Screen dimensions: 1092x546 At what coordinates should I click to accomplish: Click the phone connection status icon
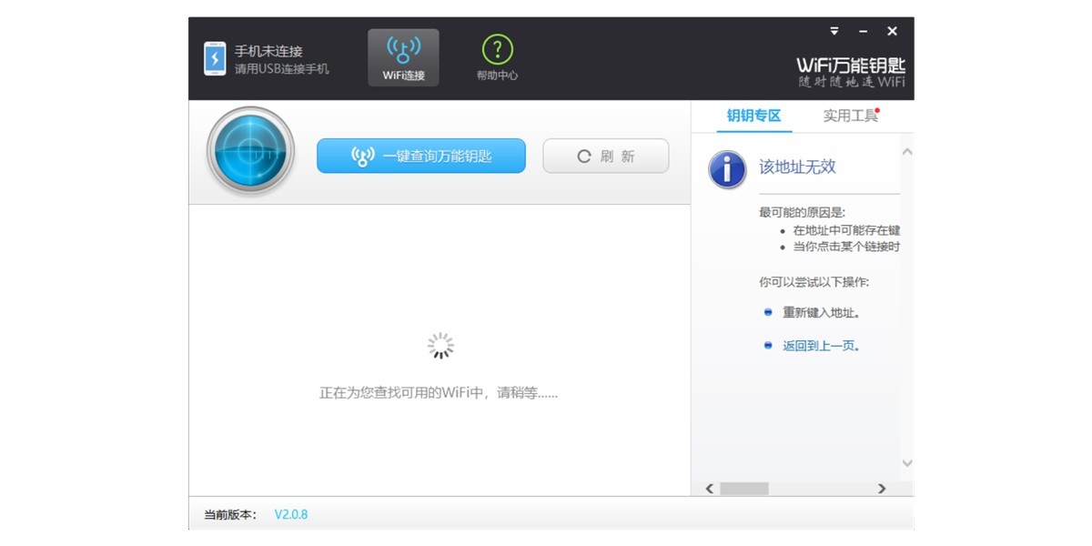[x=215, y=58]
